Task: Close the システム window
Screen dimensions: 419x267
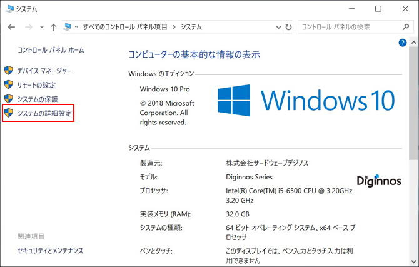Action: pyautogui.click(x=405, y=9)
